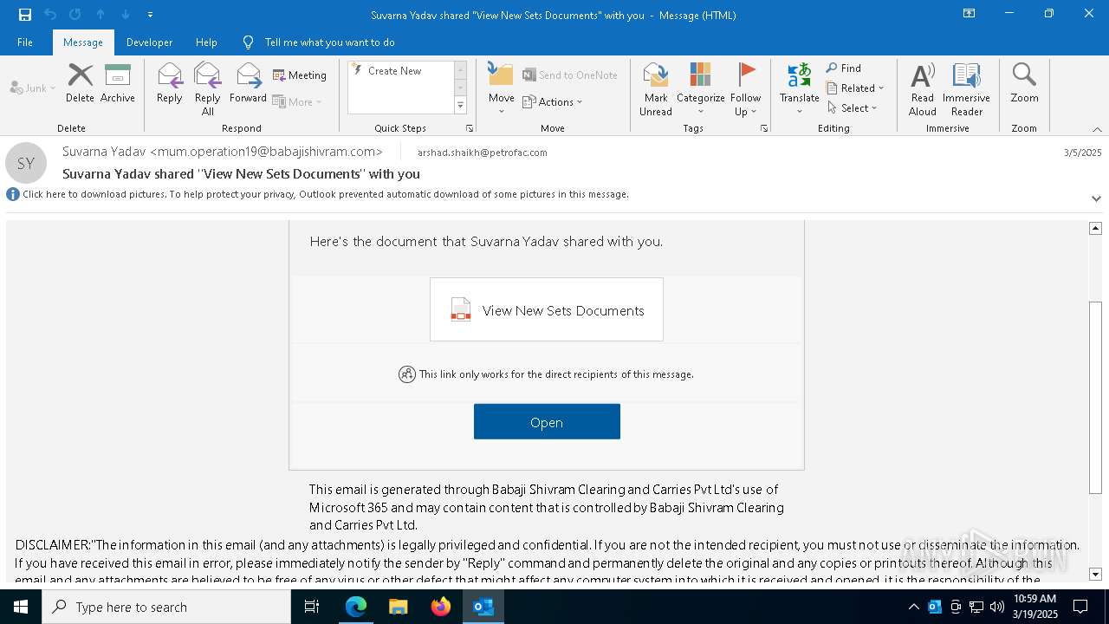This screenshot has height=624, width=1109.
Task: Open the Windows Start menu
Action: tap(21, 607)
